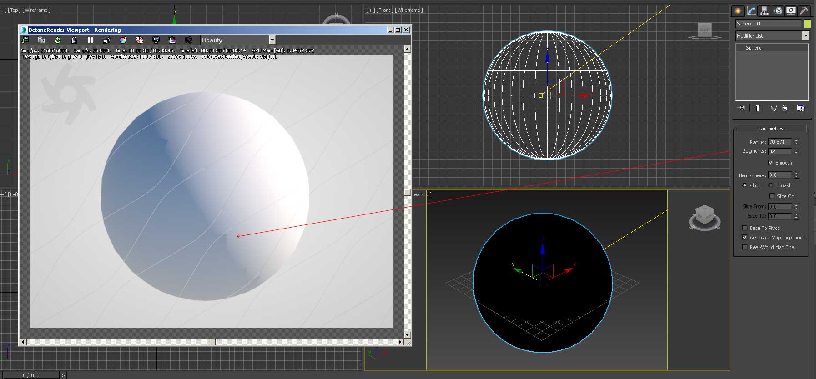Click the green object color swatch
The image size is (816, 379).
807,24
